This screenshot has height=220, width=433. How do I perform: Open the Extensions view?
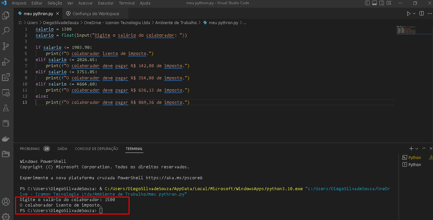click(x=6, y=77)
